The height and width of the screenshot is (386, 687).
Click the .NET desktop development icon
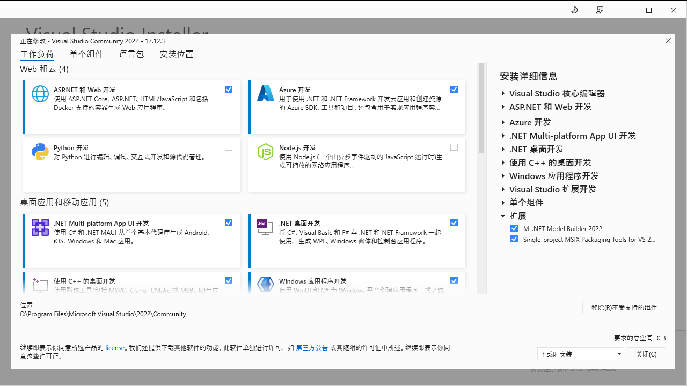pos(266,227)
